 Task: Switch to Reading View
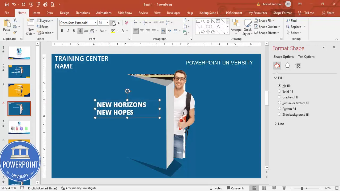274,188
